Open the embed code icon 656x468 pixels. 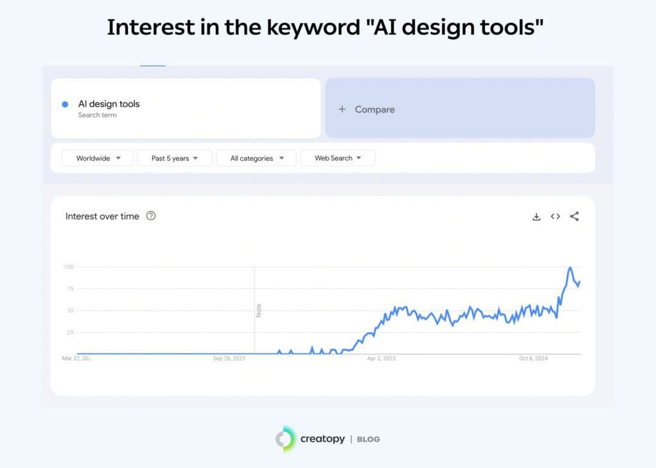coord(555,216)
